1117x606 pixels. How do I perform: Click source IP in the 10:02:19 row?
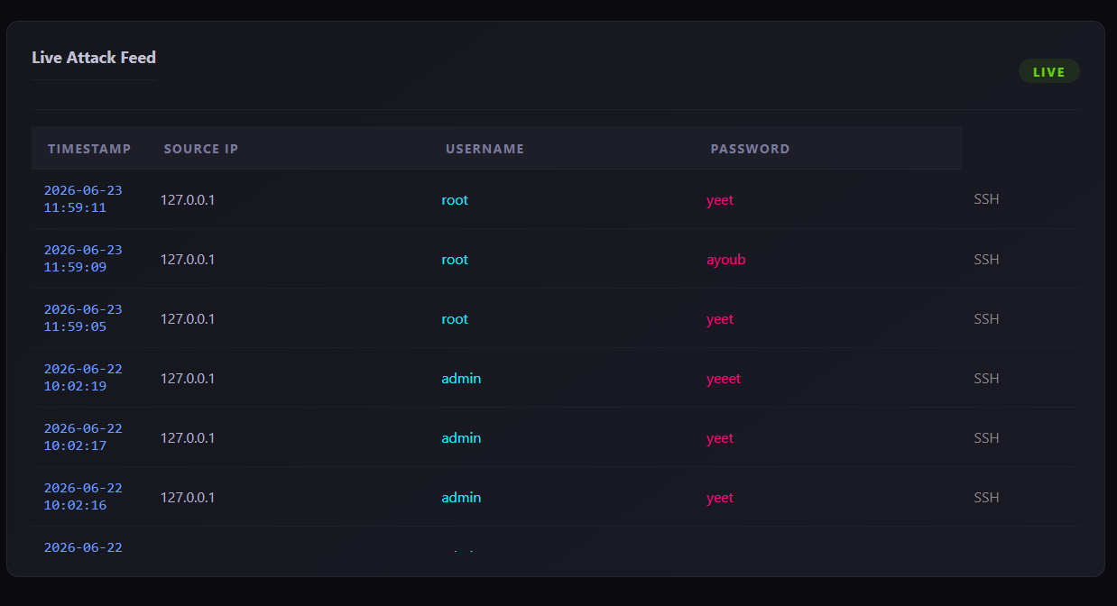pos(188,379)
